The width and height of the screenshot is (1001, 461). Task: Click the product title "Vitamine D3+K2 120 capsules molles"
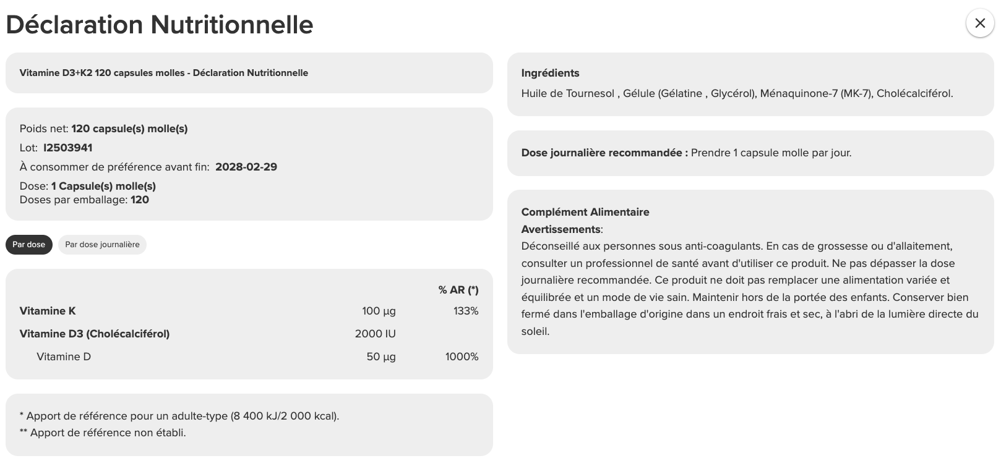[102, 73]
